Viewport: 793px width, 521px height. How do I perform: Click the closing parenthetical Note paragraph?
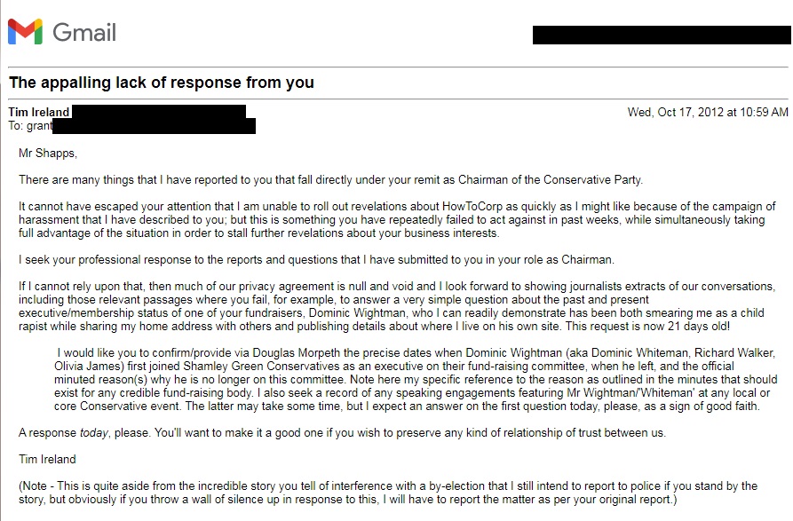tap(388, 493)
